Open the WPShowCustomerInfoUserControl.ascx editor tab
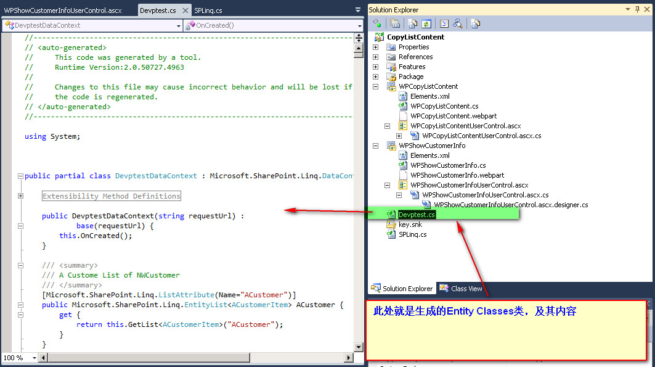Screen dimensions: 655x367 [x=63, y=10]
